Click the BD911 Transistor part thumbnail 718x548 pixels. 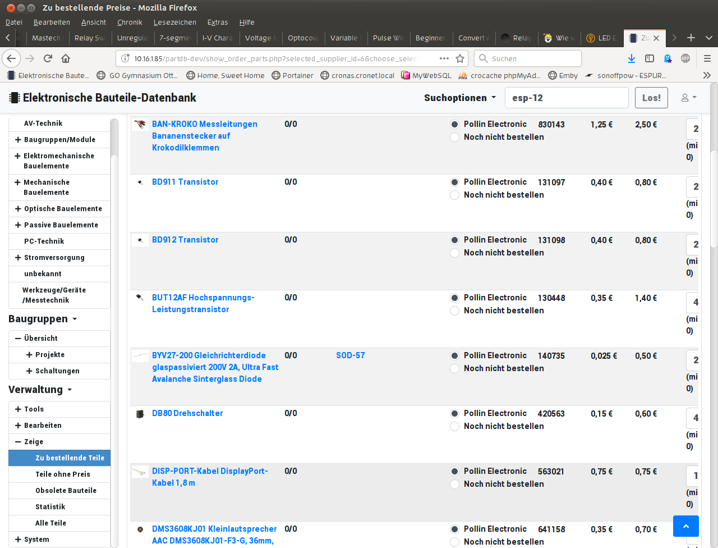coord(140,182)
